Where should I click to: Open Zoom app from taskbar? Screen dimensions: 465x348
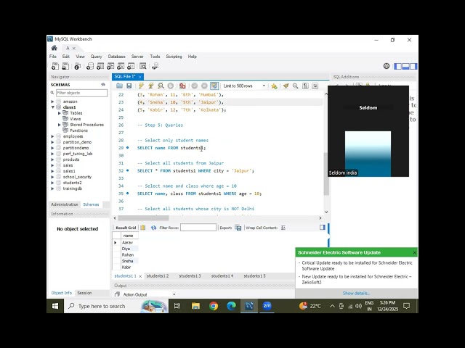tap(267, 306)
